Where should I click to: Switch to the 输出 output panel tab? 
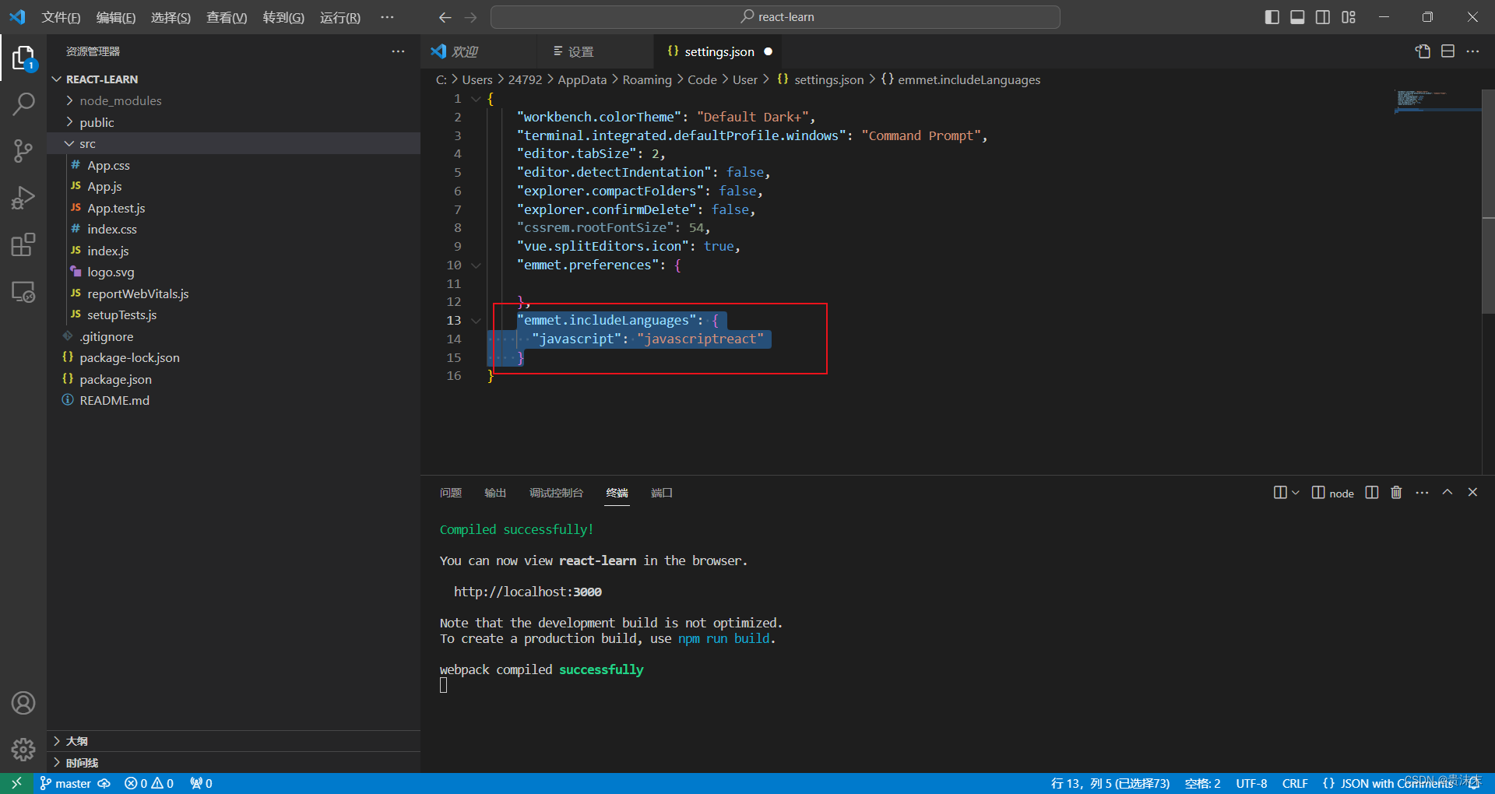(x=495, y=493)
